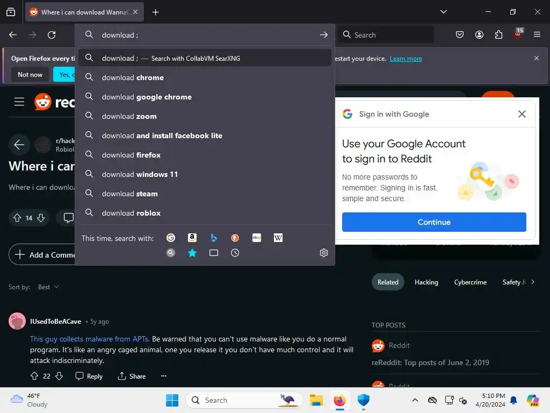Screen dimensions: 550x413
Task: Click Add a Comment button
Action: (42, 254)
